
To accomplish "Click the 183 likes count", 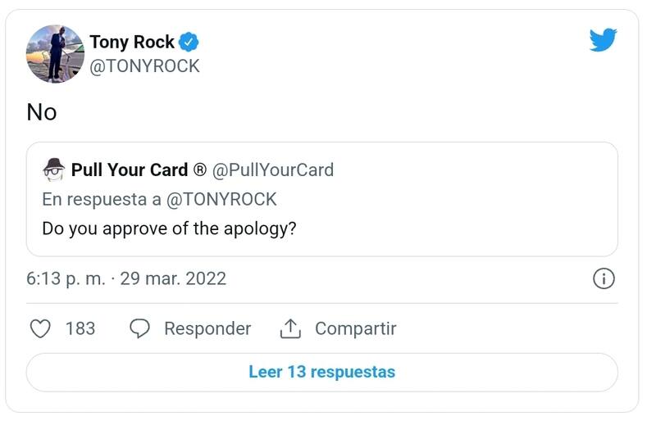I will click(x=80, y=328).
